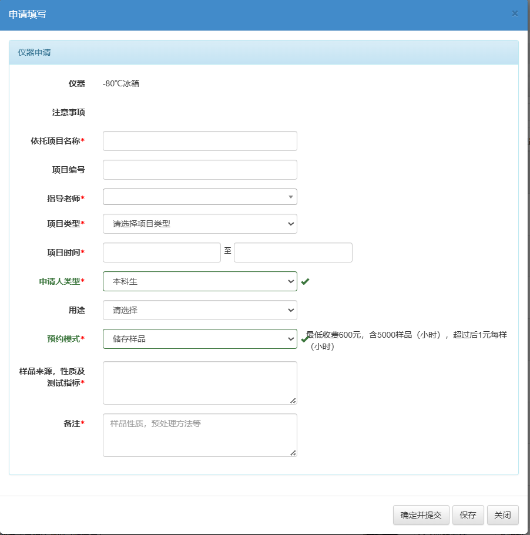Screen dimensions: 530x535
Task: Expand the 用途 dropdown
Action: 200,310
